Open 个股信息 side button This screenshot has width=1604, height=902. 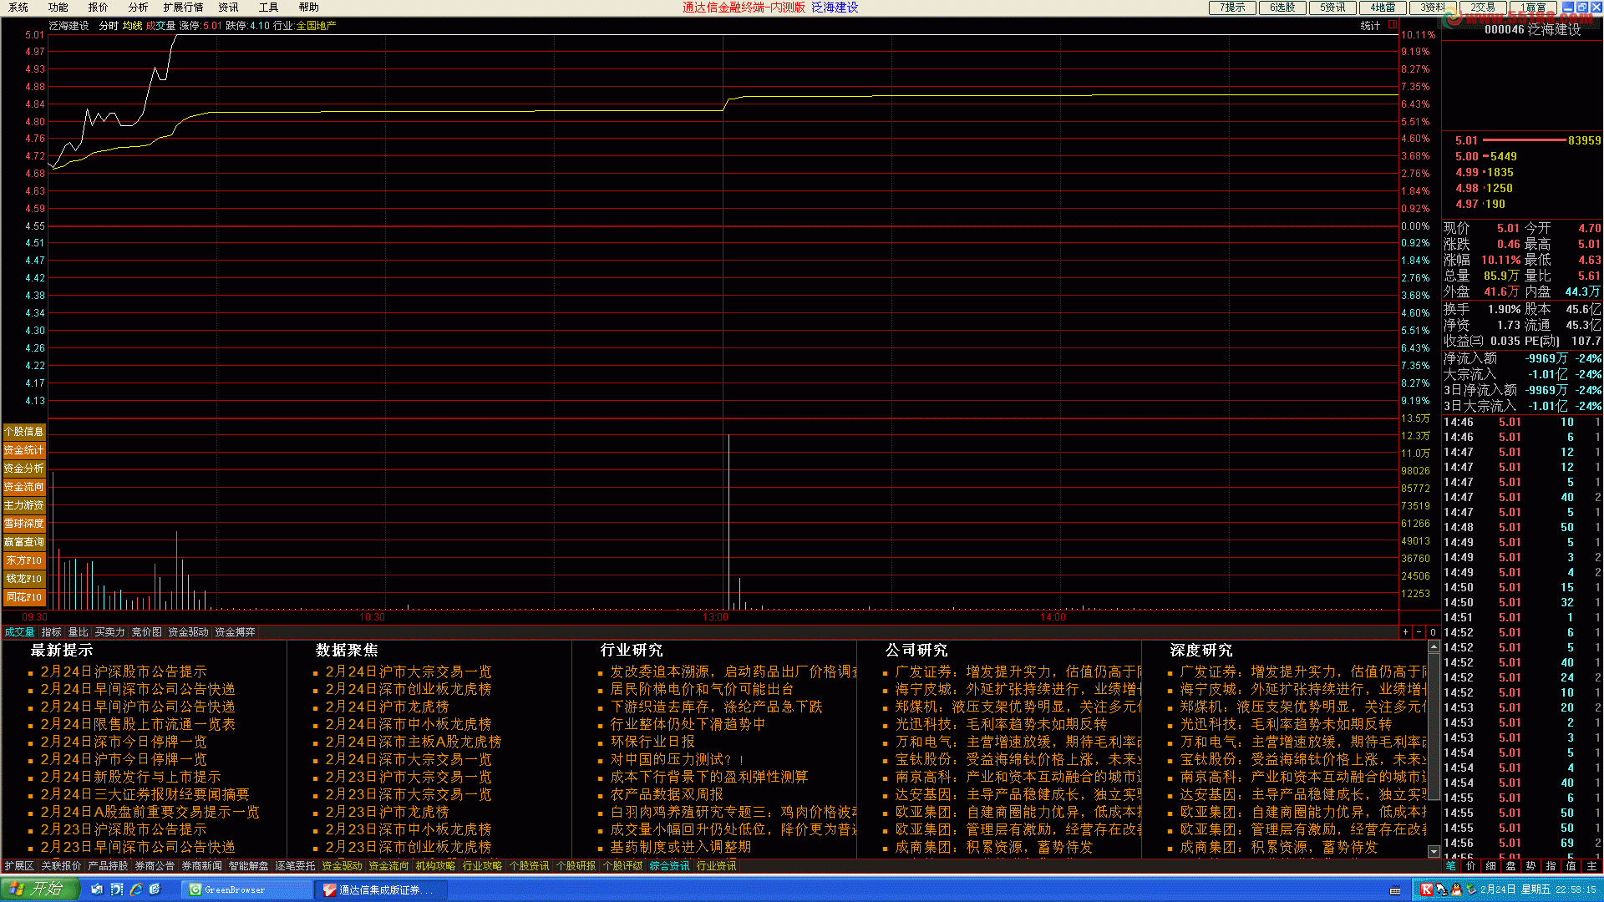[24, 432]
